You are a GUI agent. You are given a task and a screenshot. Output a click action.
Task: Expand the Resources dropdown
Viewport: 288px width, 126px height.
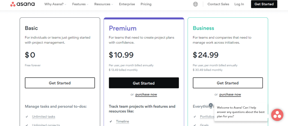pyautogui.click(x=103, y=4)
